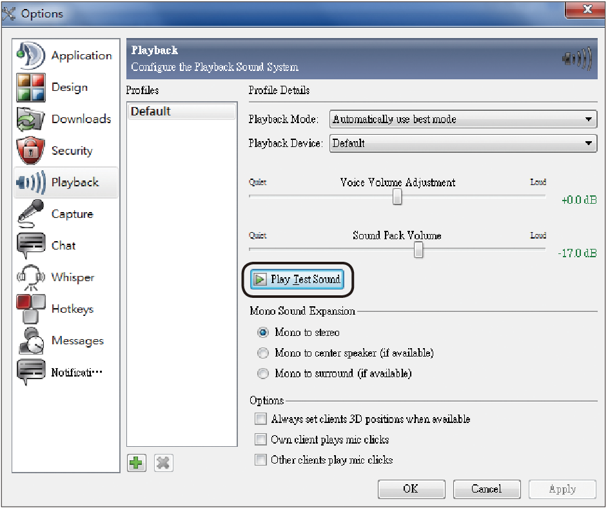Click Play Test Sound button
608x510 pixels.
(297, 279)
